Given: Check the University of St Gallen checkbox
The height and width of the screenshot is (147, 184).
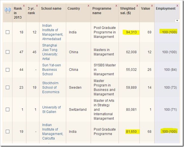Looking at the screenshot, I should click(x=8, y=110).
